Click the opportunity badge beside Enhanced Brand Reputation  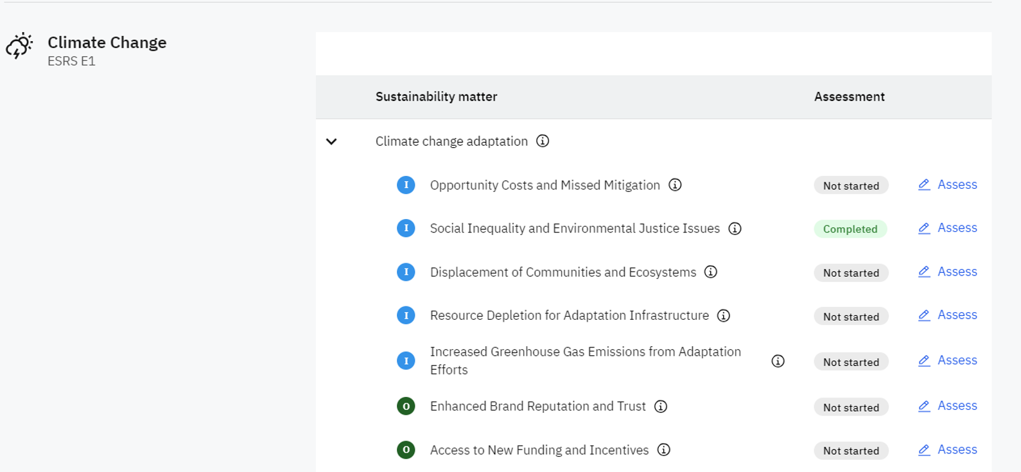pyautogui.click(x=406, y=406)
